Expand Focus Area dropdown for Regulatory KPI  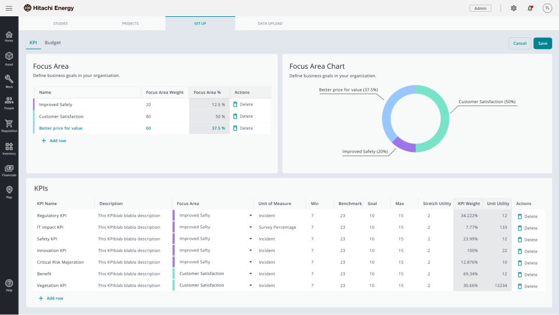pos(251,215)
